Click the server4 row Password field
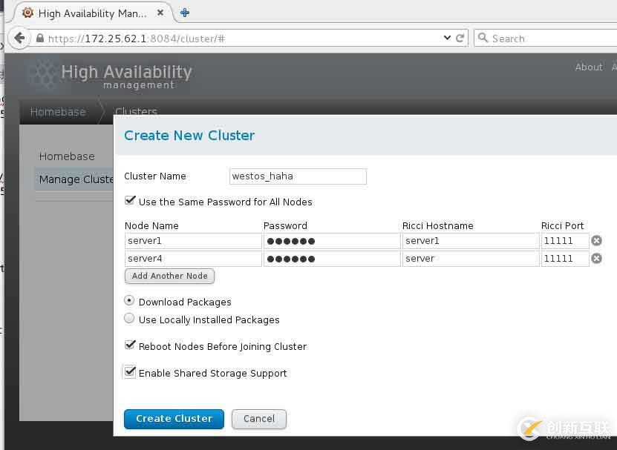This screenshot has width=617, height=450. pos(332,259)
